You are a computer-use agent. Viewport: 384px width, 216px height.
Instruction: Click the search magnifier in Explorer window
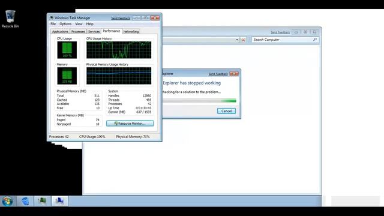click(x=315, y=40)
